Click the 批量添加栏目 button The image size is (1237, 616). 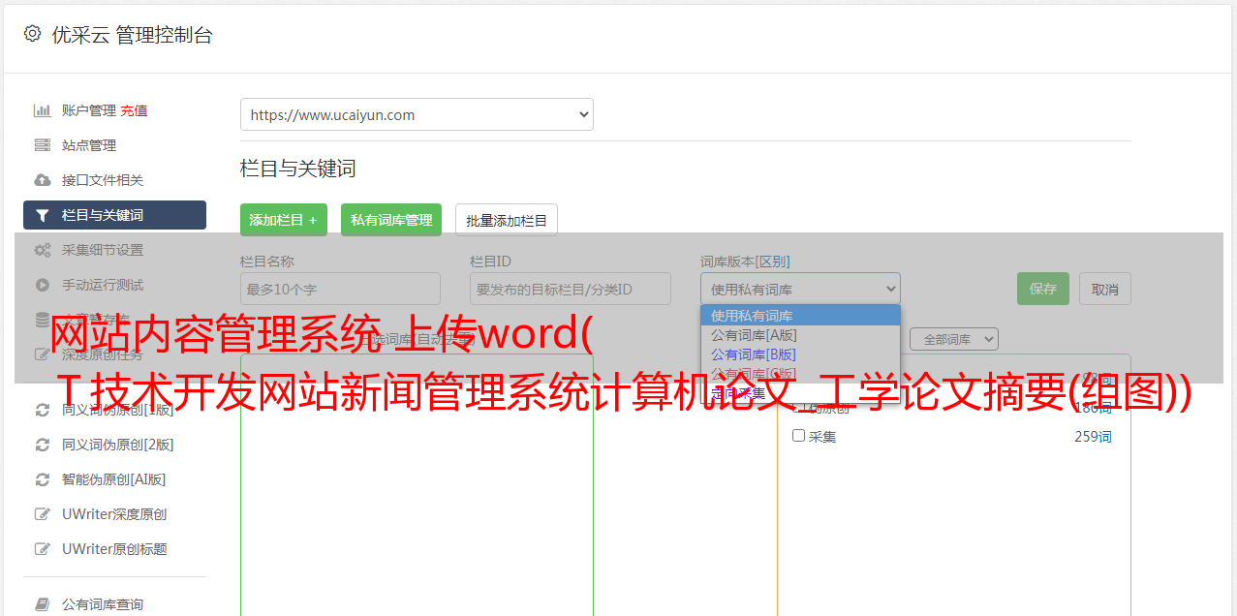507,220
